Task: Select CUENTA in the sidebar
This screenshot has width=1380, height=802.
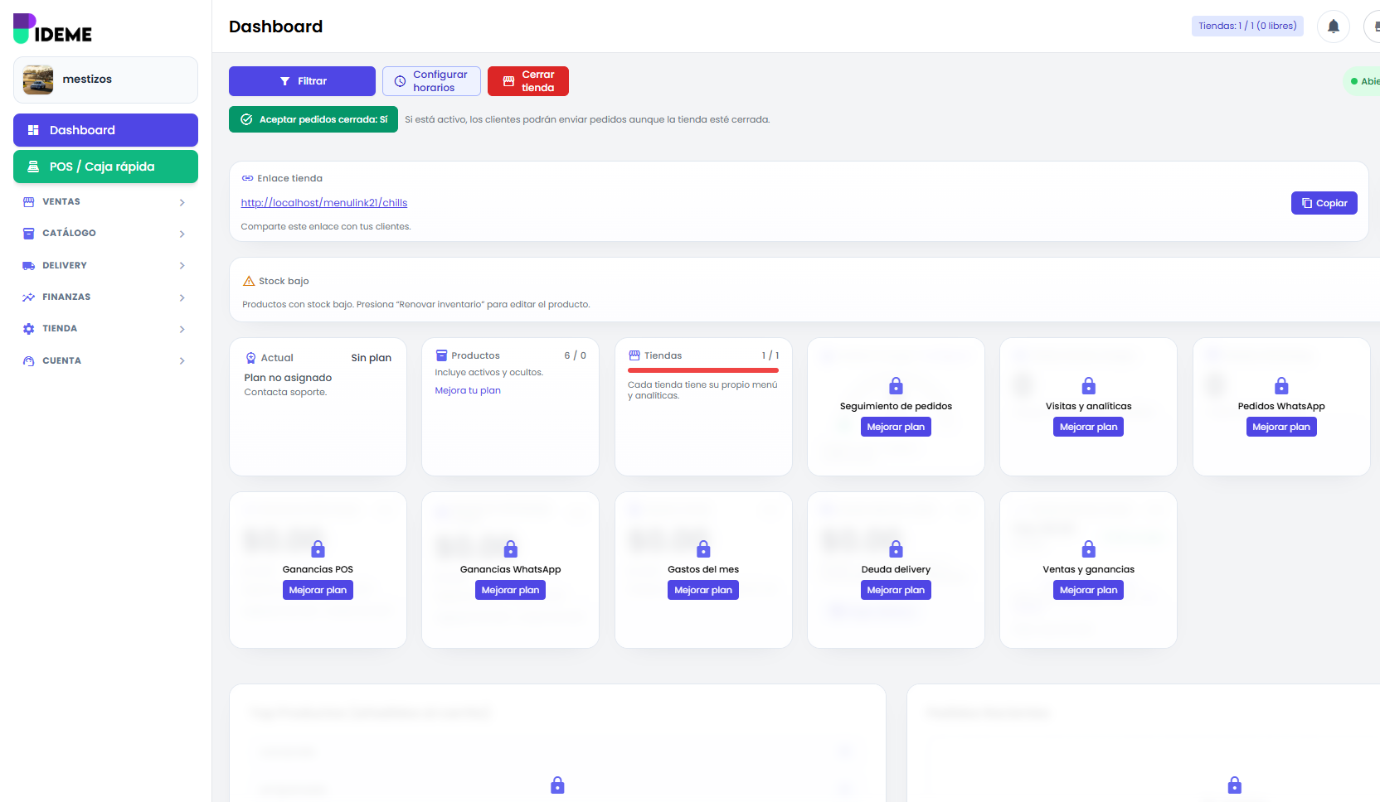Action: [x=61, y=361]
